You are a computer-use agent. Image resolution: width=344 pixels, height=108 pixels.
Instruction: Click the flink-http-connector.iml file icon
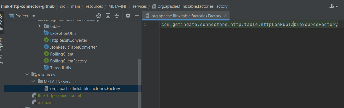(34, 96)
